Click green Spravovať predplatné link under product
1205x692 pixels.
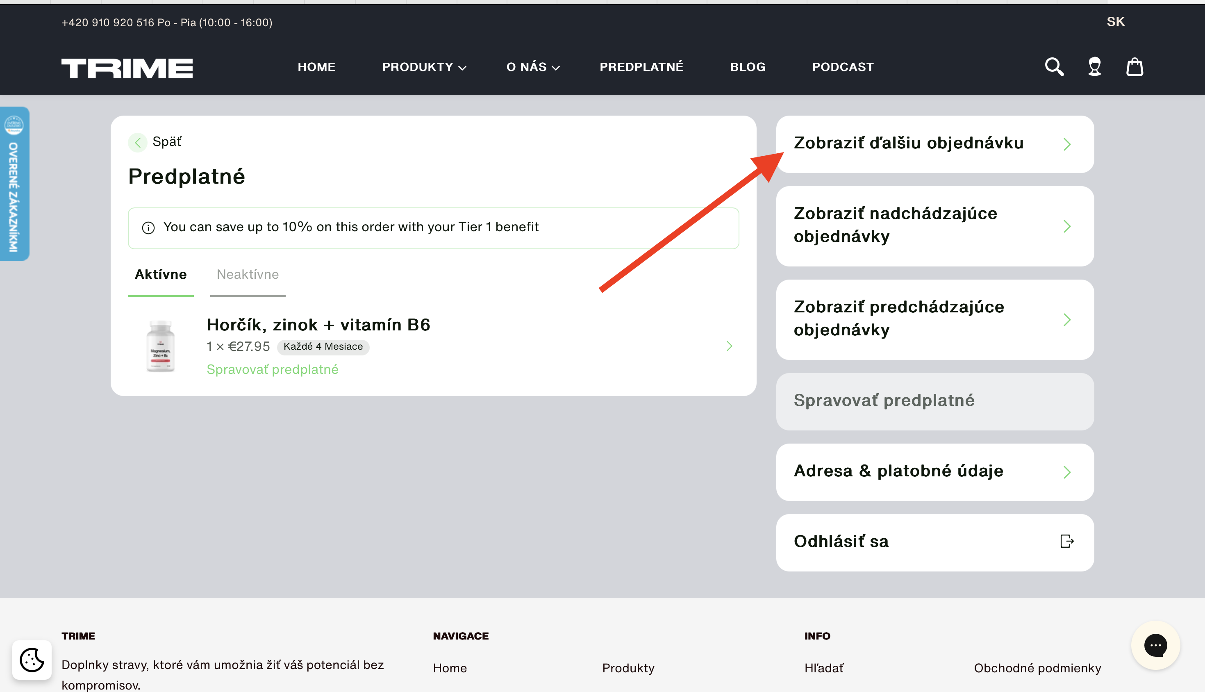[x=272, y=370]
